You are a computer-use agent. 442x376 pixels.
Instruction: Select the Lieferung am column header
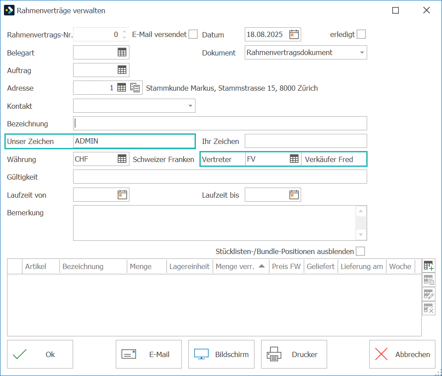coord(362,266)
